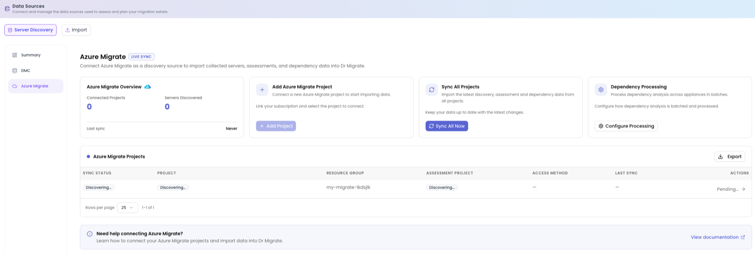Open the Rows per page dropdown
This screenshot has height=253, width=755.
[127, 207]
